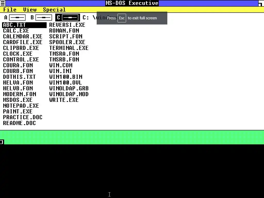Select CLIPBRD.EXE in file list
Screen dimensions: 264x198
[x=21, y=48]
